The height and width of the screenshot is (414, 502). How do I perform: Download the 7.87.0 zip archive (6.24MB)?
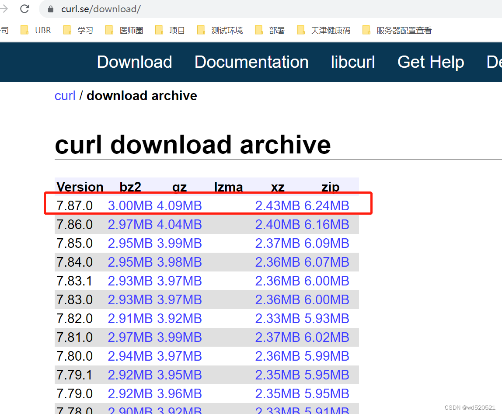click(x=327, y=205)
